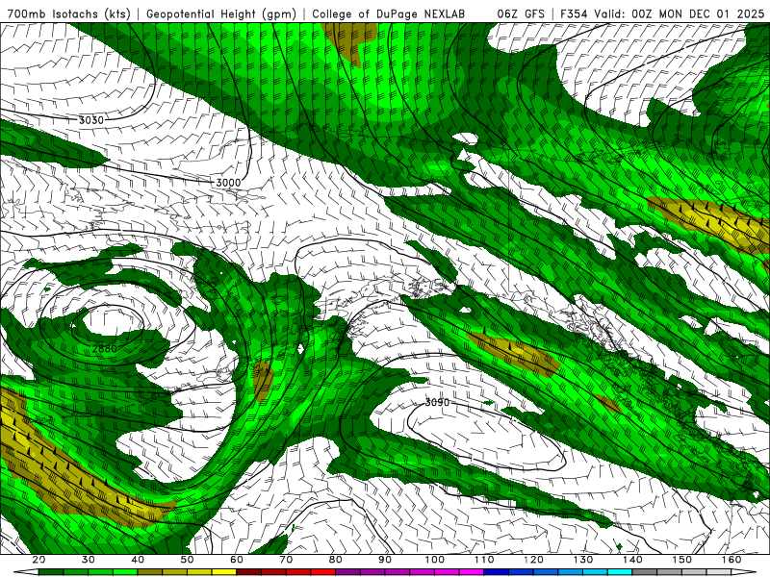The height and width of the screenshot is (577, 770).
Task: Select the 'Geopotential Height (gpm)' header label
Action: 221,14
